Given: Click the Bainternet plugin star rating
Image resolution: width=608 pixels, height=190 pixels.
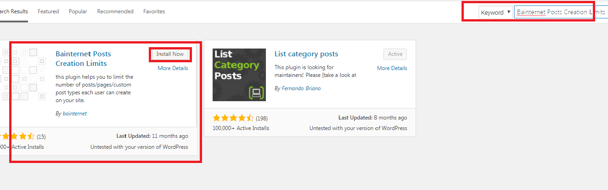Looking at the screenshot, I should coord(17,136).
